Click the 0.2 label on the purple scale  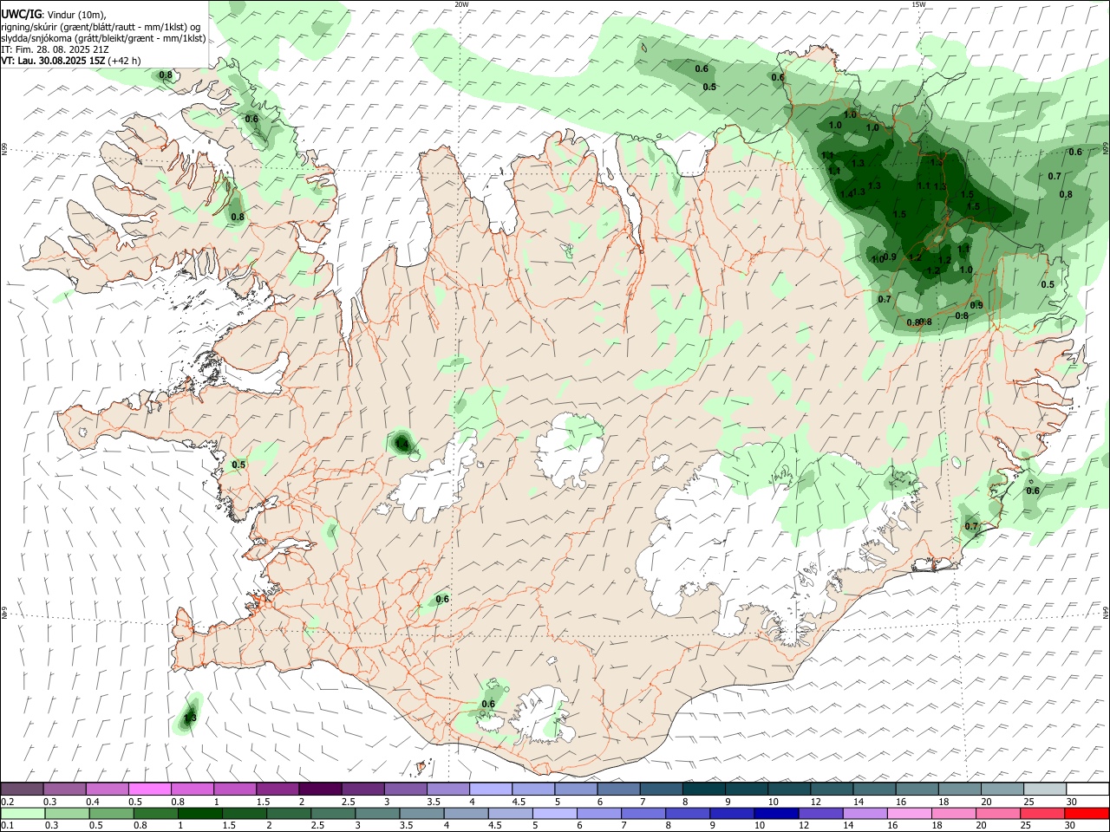click(7, 802)
